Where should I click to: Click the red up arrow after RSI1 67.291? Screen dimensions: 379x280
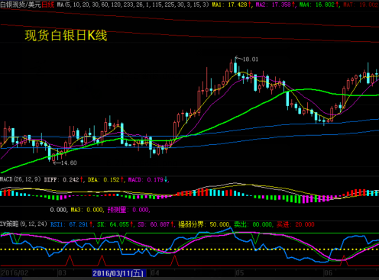tap(91, 224)
